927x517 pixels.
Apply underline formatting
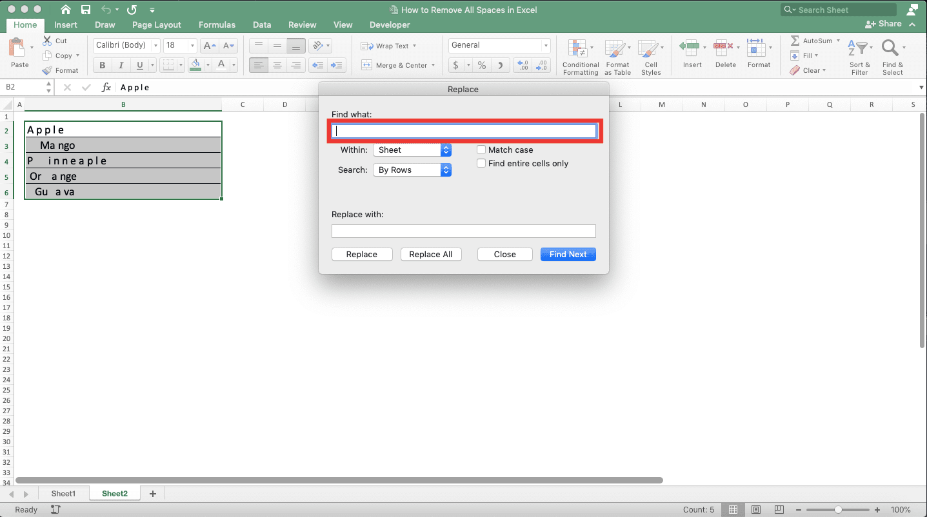139,65
